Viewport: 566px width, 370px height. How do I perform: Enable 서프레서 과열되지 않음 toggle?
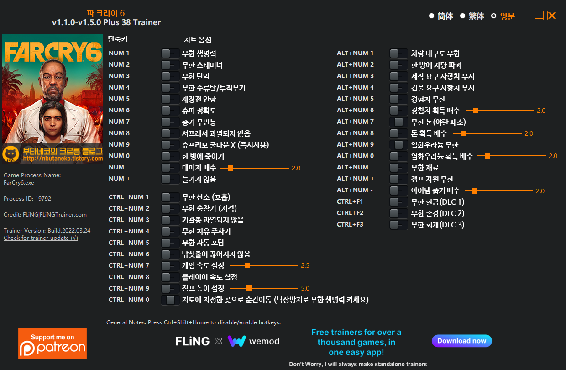tap(171, 133)
